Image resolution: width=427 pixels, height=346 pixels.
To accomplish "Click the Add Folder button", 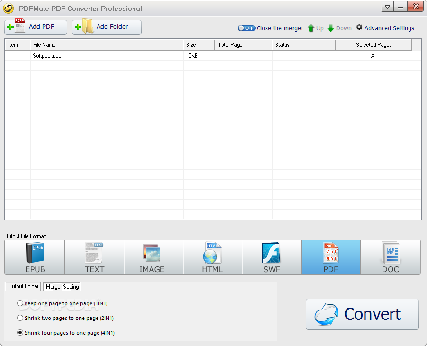I will (107, 27).
